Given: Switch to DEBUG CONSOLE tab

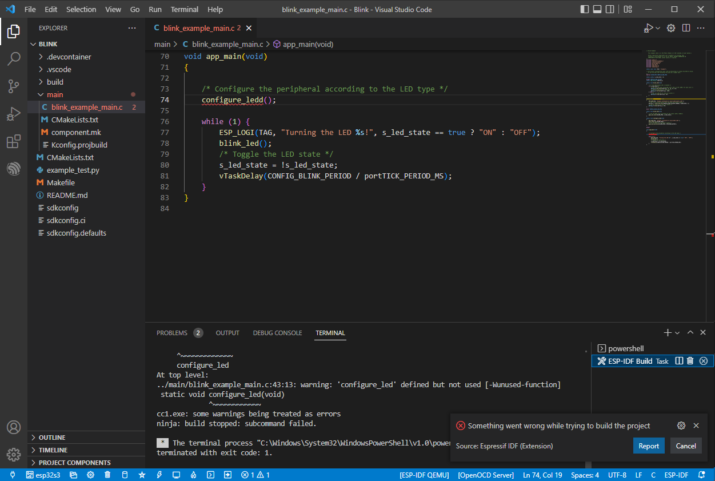Looking at the screenshot, I should point(278,333).
